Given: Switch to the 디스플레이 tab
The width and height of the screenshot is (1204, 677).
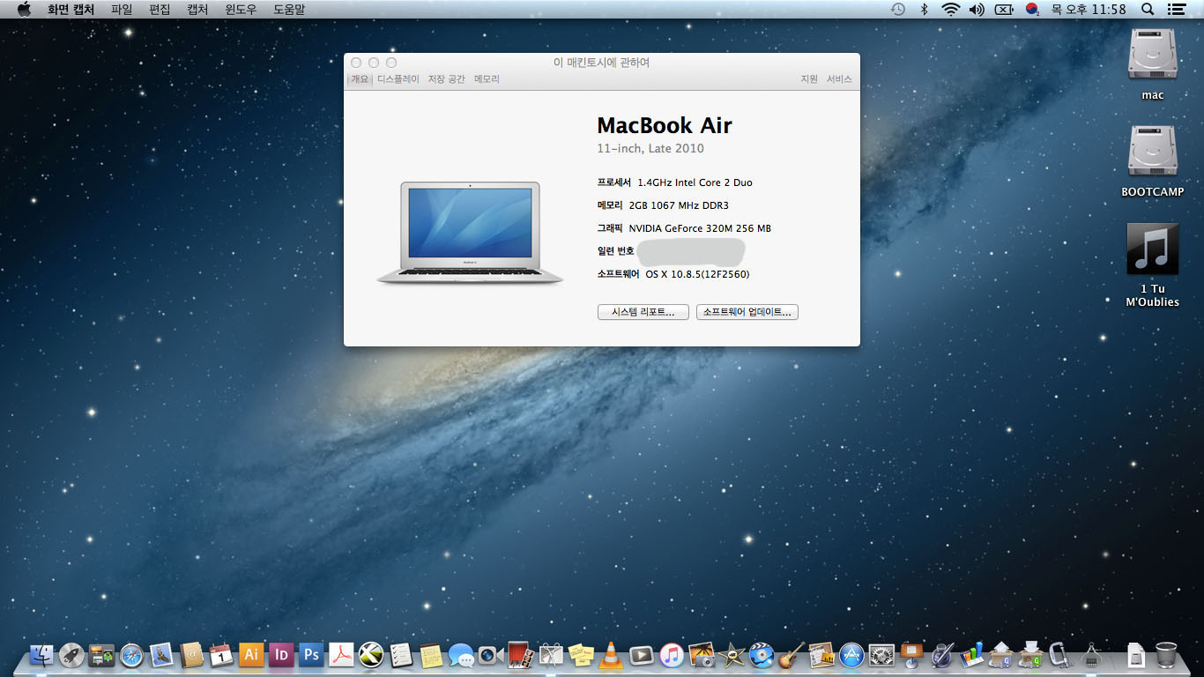Looking at the screenshot, I should (x=398, y=79).
